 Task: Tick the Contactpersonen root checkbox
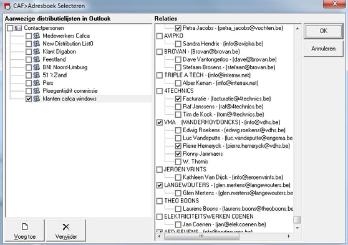tap(10, 28)
